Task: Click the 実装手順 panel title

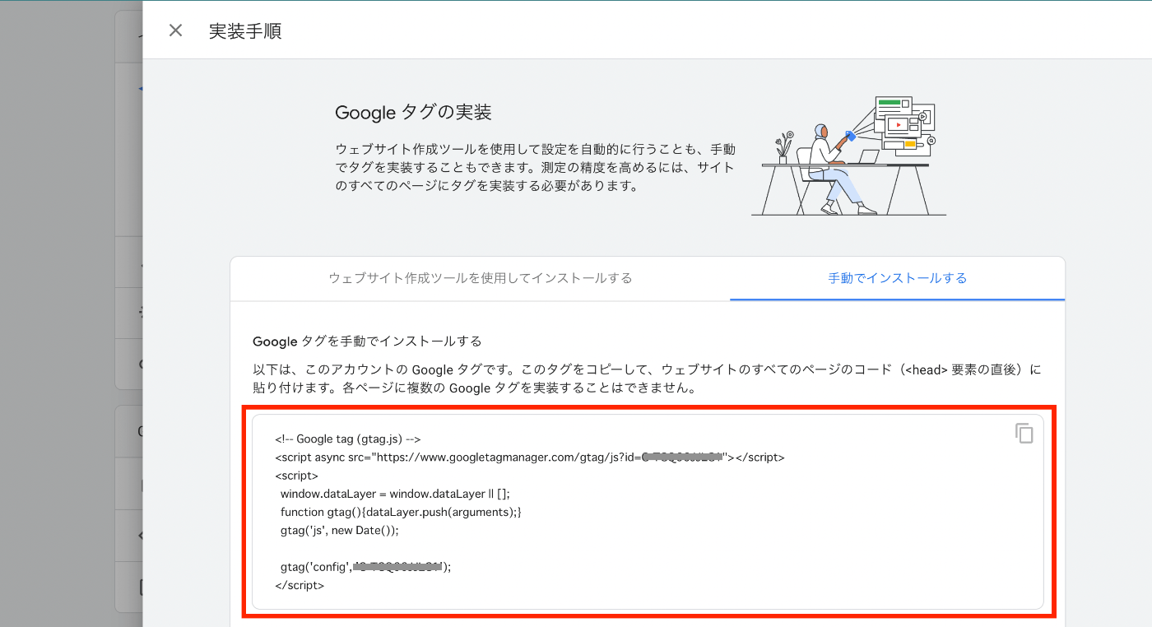Action: [x=245, y=31]
